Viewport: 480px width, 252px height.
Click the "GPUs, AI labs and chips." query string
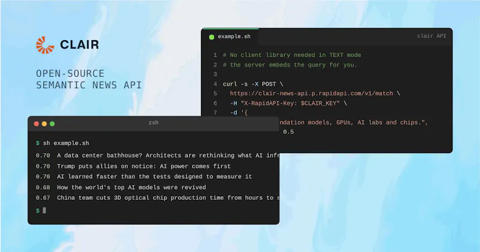(353, 122)
